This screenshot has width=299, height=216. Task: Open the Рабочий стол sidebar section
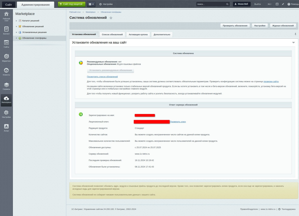(x=6, y=16)
